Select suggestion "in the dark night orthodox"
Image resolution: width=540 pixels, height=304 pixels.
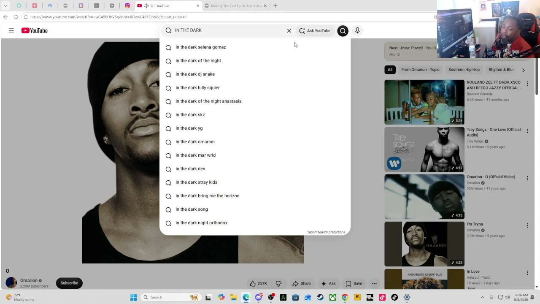[x=255, y=223]
